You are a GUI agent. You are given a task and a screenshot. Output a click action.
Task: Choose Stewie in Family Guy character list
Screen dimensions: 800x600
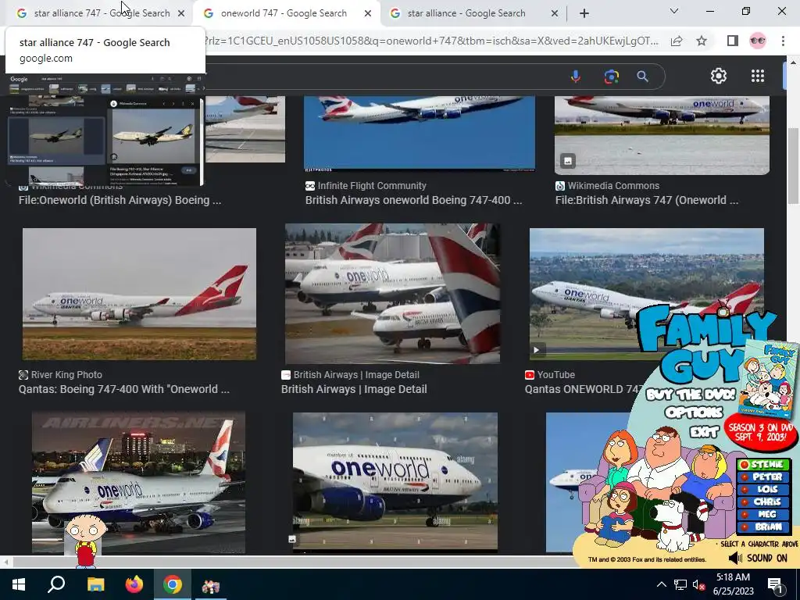click(x=762, y=464)
